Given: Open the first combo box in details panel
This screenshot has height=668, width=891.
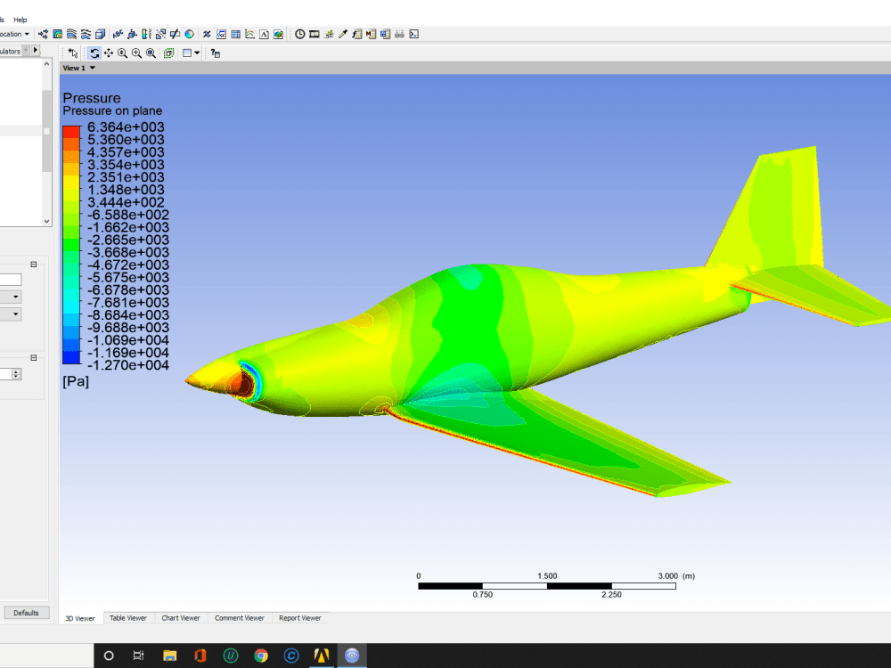Looking at the screenshot, I should [x=11, y=297].
